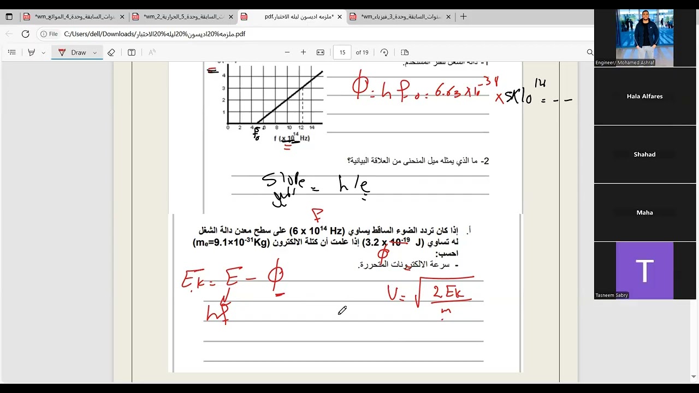The width and height of the screenshot is (699, 393).
Task: Focus the address bar with the PDF path
Action: pos(155,34)
